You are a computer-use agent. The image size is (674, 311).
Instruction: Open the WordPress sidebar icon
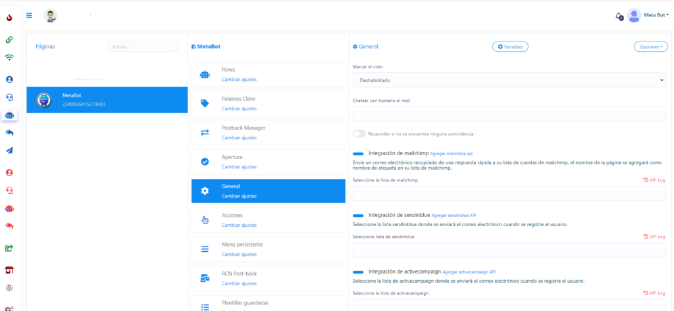pyautogui.click(x=9, y=288)
